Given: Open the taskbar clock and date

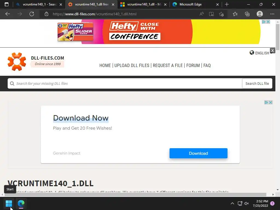Looking at the screenshot, I should tap(260, 203).
